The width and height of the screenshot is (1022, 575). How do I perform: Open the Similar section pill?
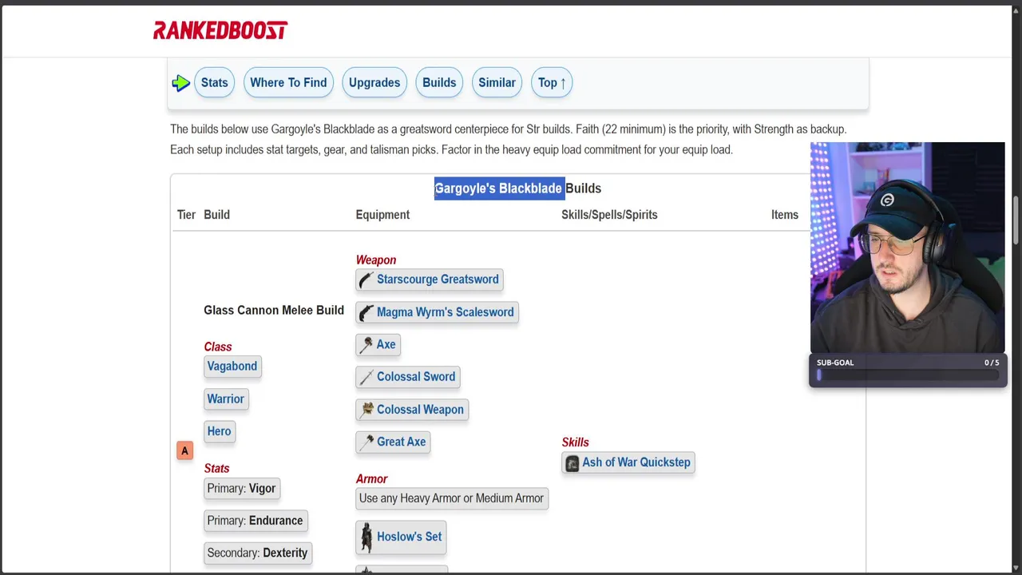(x=497, y=82)
